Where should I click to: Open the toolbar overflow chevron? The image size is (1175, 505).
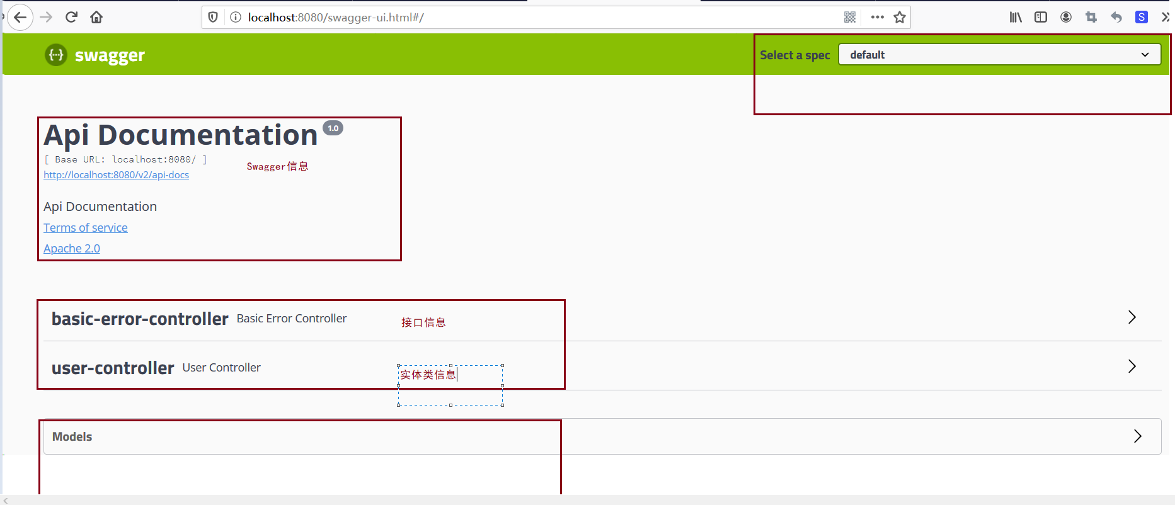[1166, 17]
